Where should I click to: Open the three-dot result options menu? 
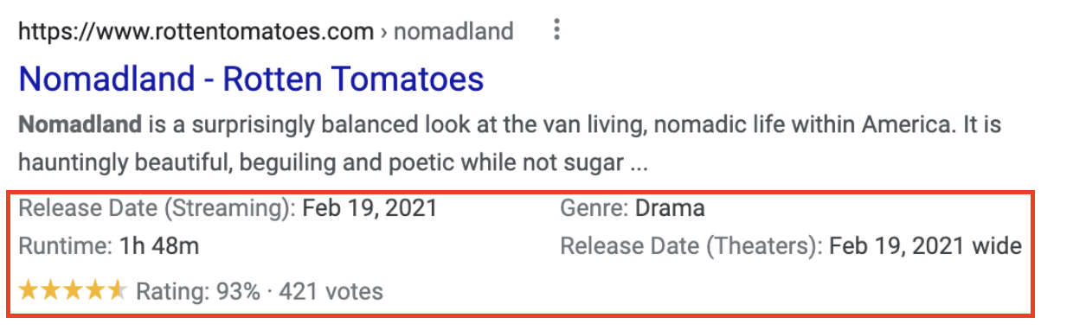coord(556,31)
